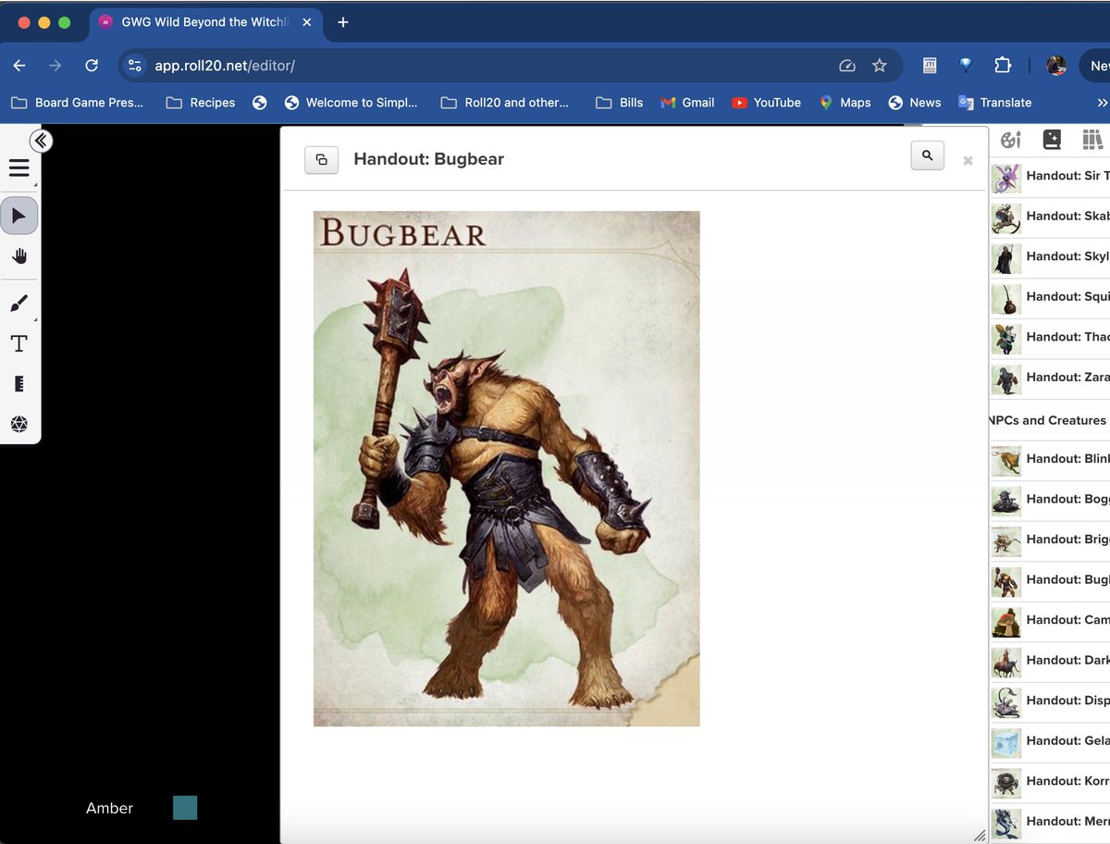Image resolution: width=1110 pixels, height=844 pixels.
Task: Select the Ruler measure tool
Action: tap(19, 383)
